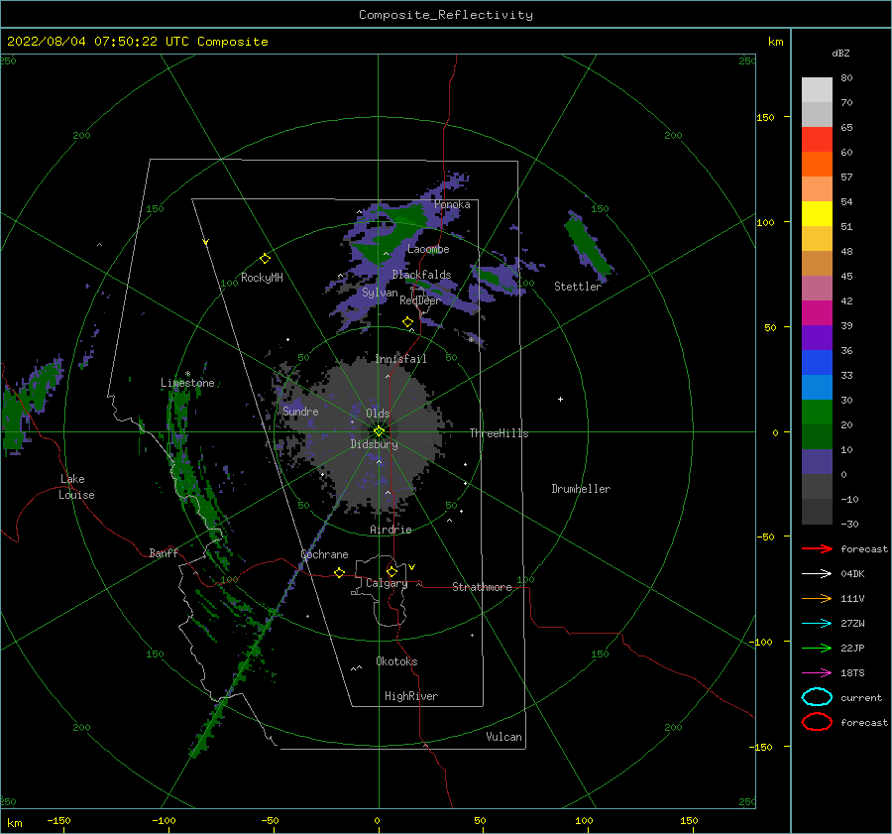Click the yellow radar-site diamond between Olds and Didsbury
This screenshot has height=834, width=892.
pyautogui.click(x=379, y=431)
